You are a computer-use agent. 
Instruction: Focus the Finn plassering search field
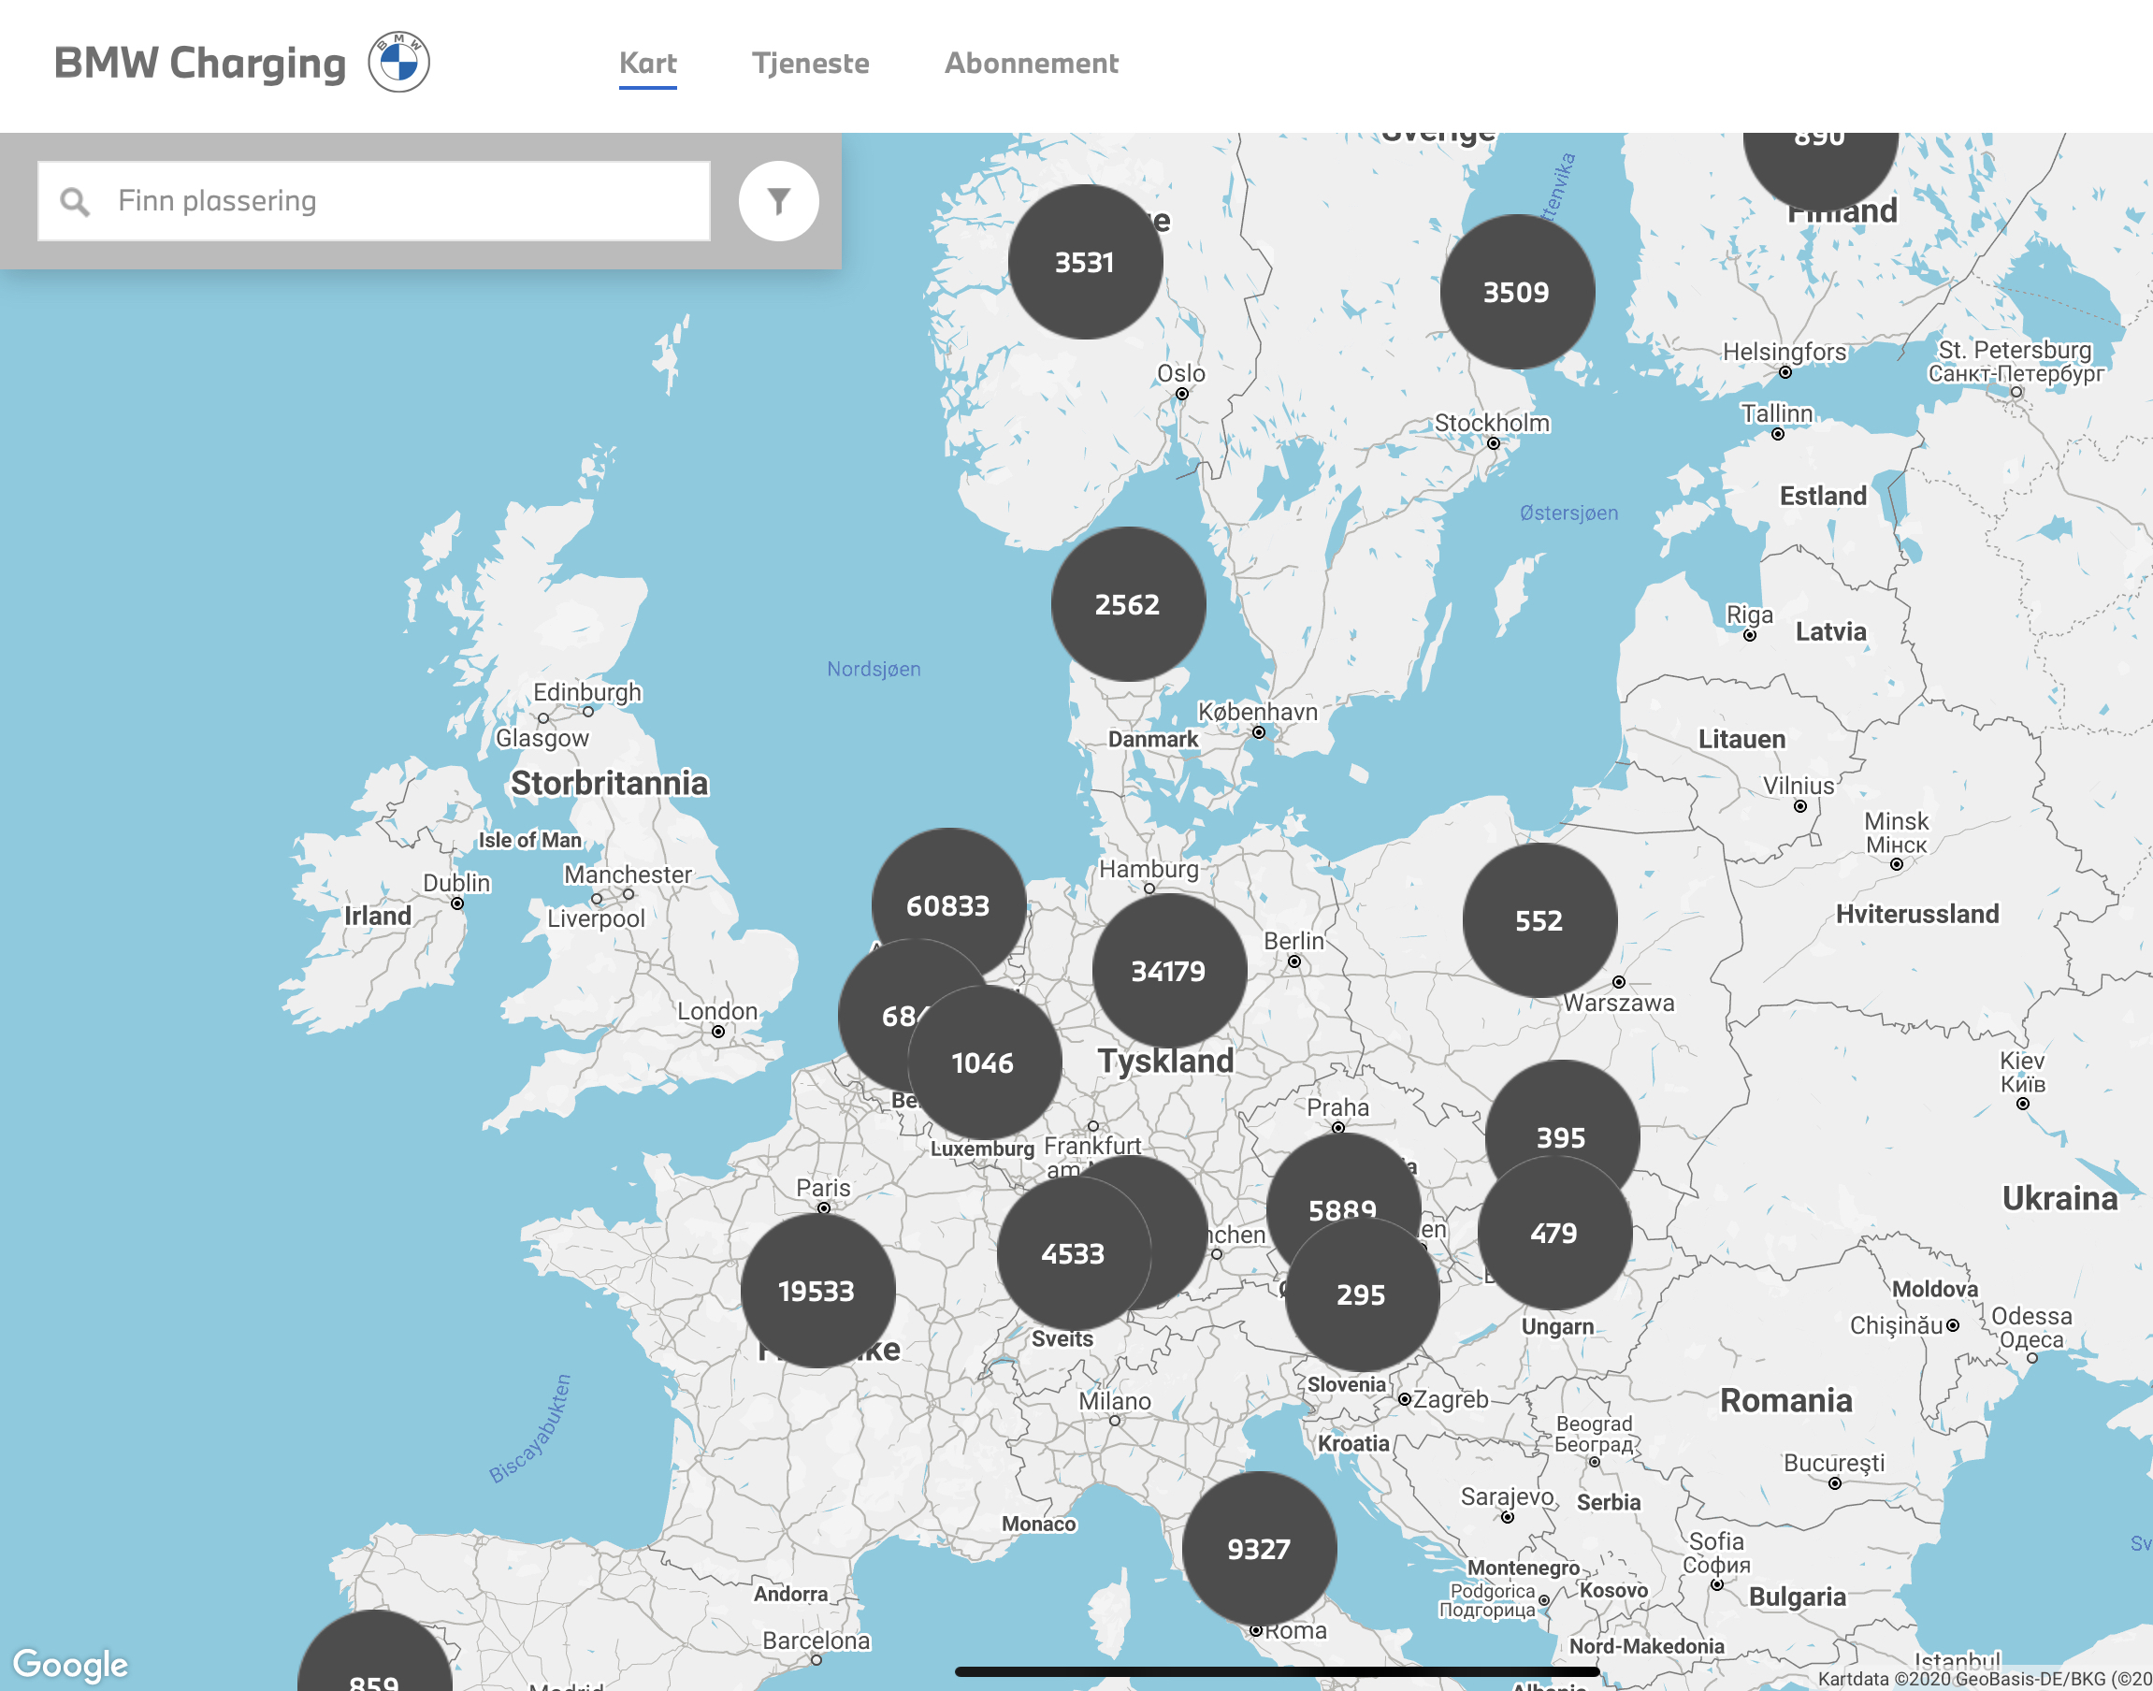[x=374, y=201]
